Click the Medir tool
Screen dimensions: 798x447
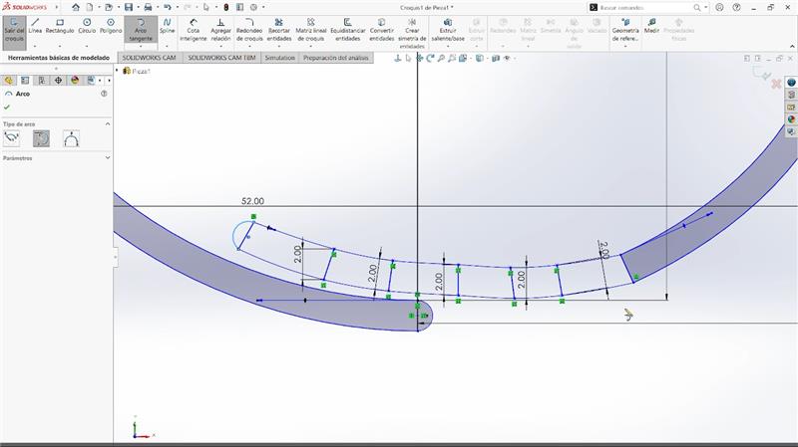pyautogui.click(x=651, y=27)
